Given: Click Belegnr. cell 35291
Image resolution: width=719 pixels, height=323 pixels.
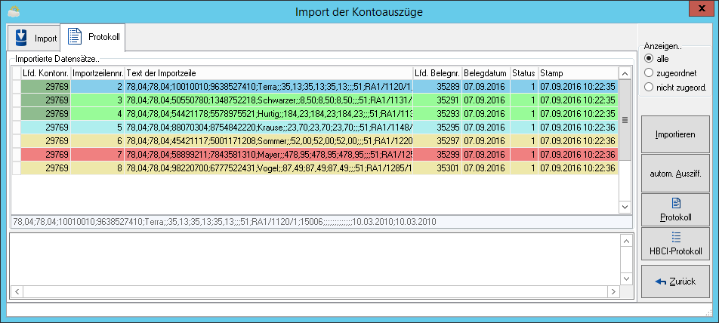Looking at the screenshot, I should pos(437,100).
